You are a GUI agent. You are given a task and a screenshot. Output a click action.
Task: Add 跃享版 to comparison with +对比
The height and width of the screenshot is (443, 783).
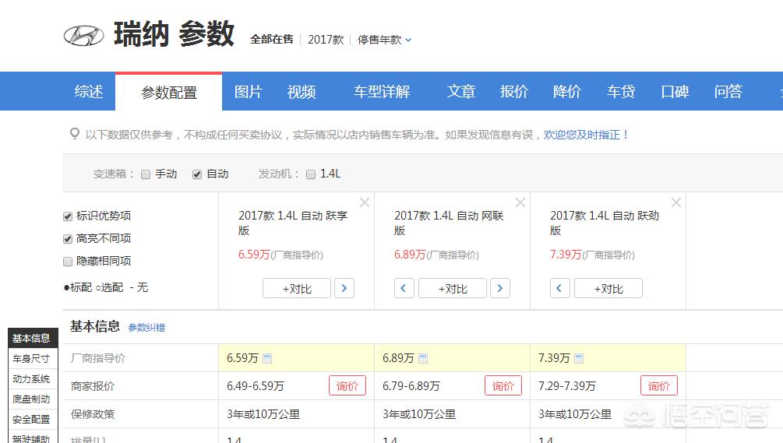(x=297, y=288)
